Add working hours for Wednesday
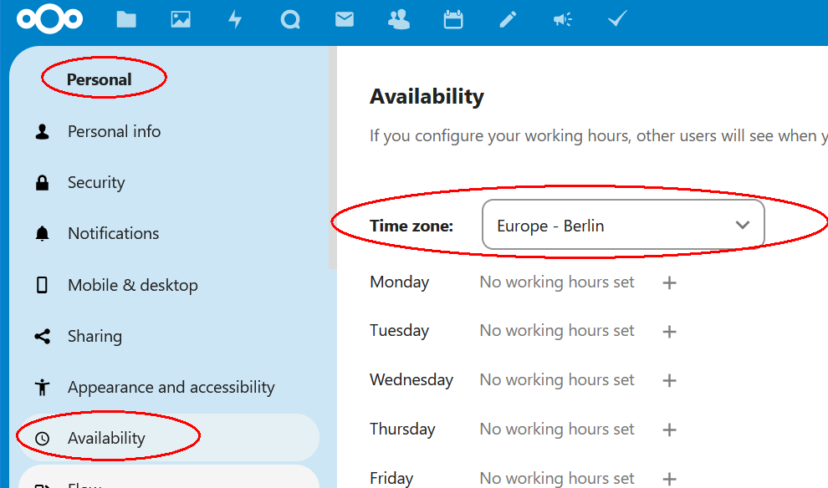 (x=670, y=380)
